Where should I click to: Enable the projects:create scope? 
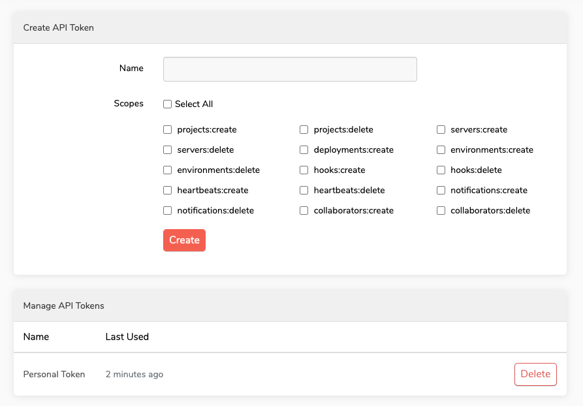[167, 129]
